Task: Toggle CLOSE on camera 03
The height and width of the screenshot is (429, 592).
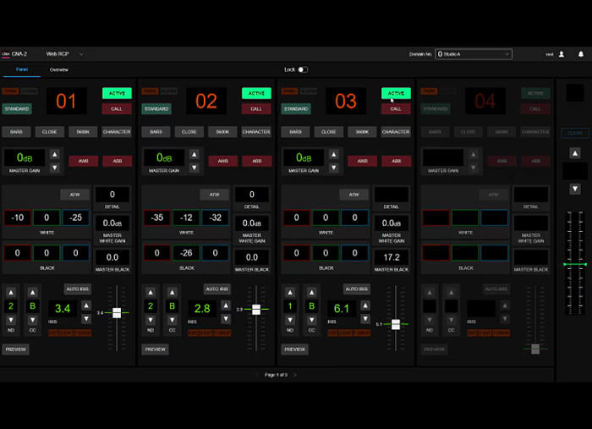Action: tap(328, 132)
